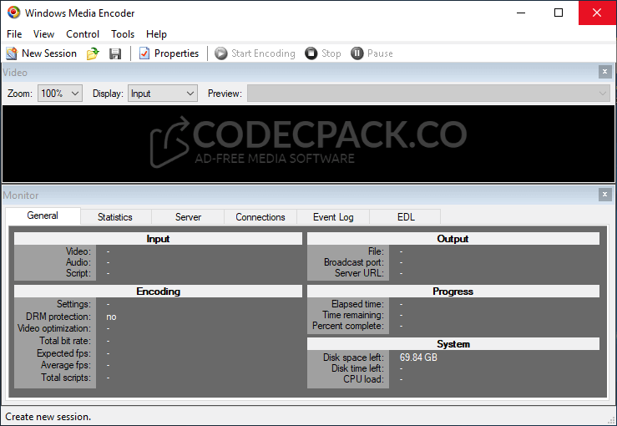The width and height of the screenshot is (617, 426).
Task: Click the 'Video optimization:' label
Action: [x=54, y=328]
